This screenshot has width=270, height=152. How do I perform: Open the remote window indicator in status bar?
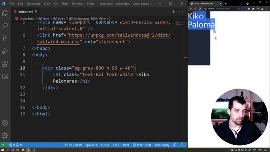[3, 145]
